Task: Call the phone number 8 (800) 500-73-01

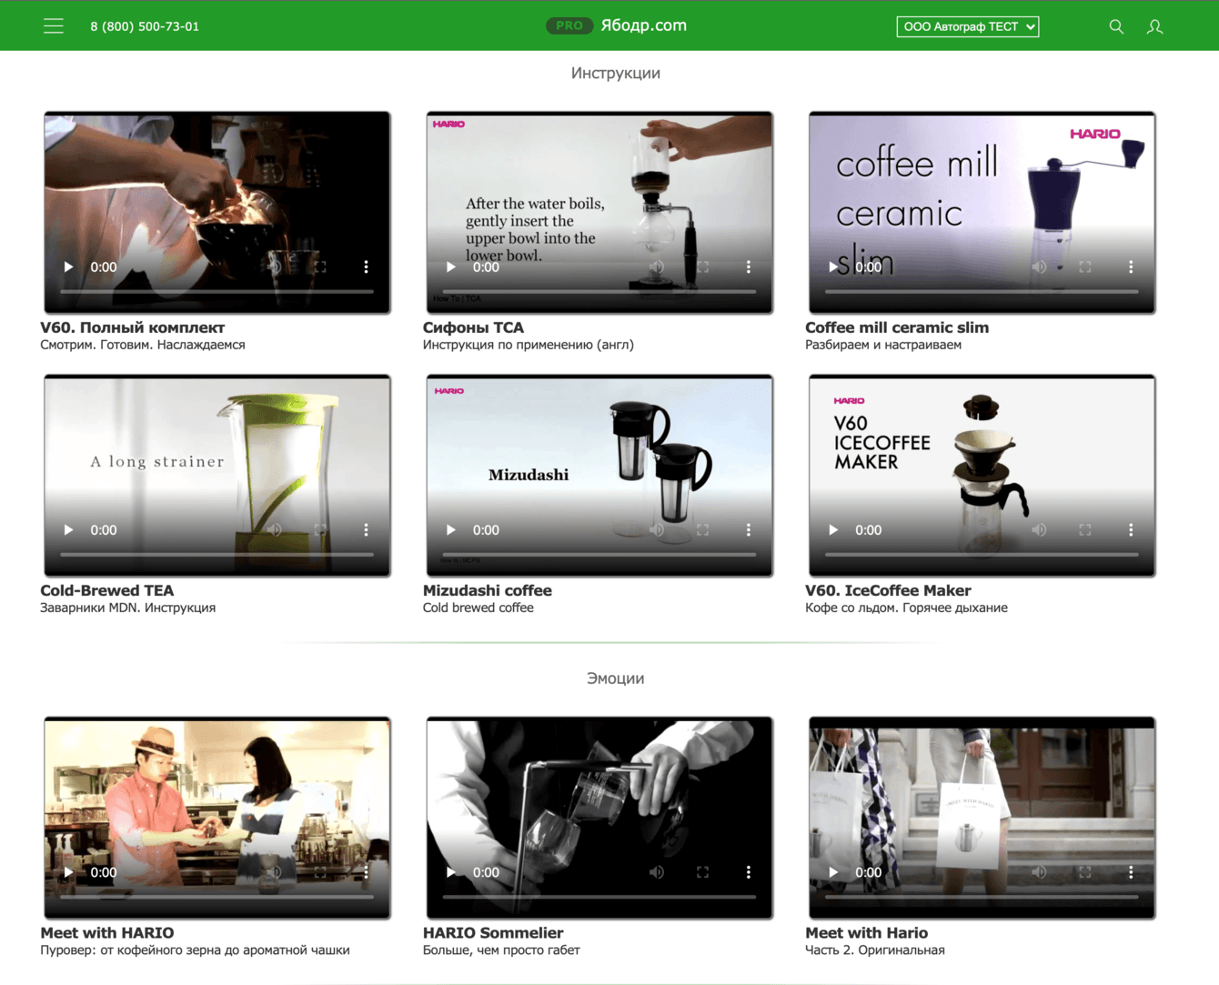Action: point(145,26)
